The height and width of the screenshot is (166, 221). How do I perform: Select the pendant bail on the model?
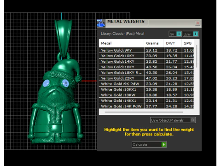[63, 38]
